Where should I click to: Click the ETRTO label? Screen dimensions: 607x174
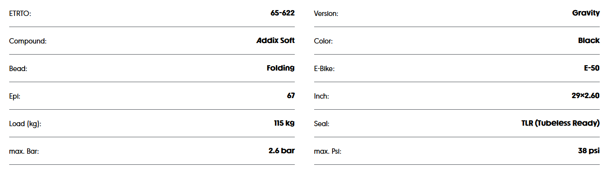(x=20, y=14)
